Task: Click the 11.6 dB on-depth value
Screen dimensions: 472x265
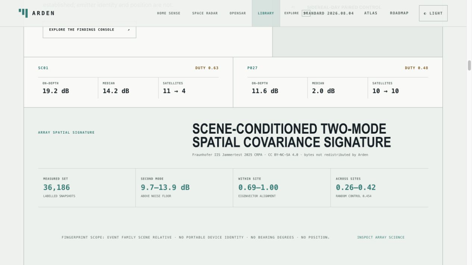Action: (x=265, y=91)
